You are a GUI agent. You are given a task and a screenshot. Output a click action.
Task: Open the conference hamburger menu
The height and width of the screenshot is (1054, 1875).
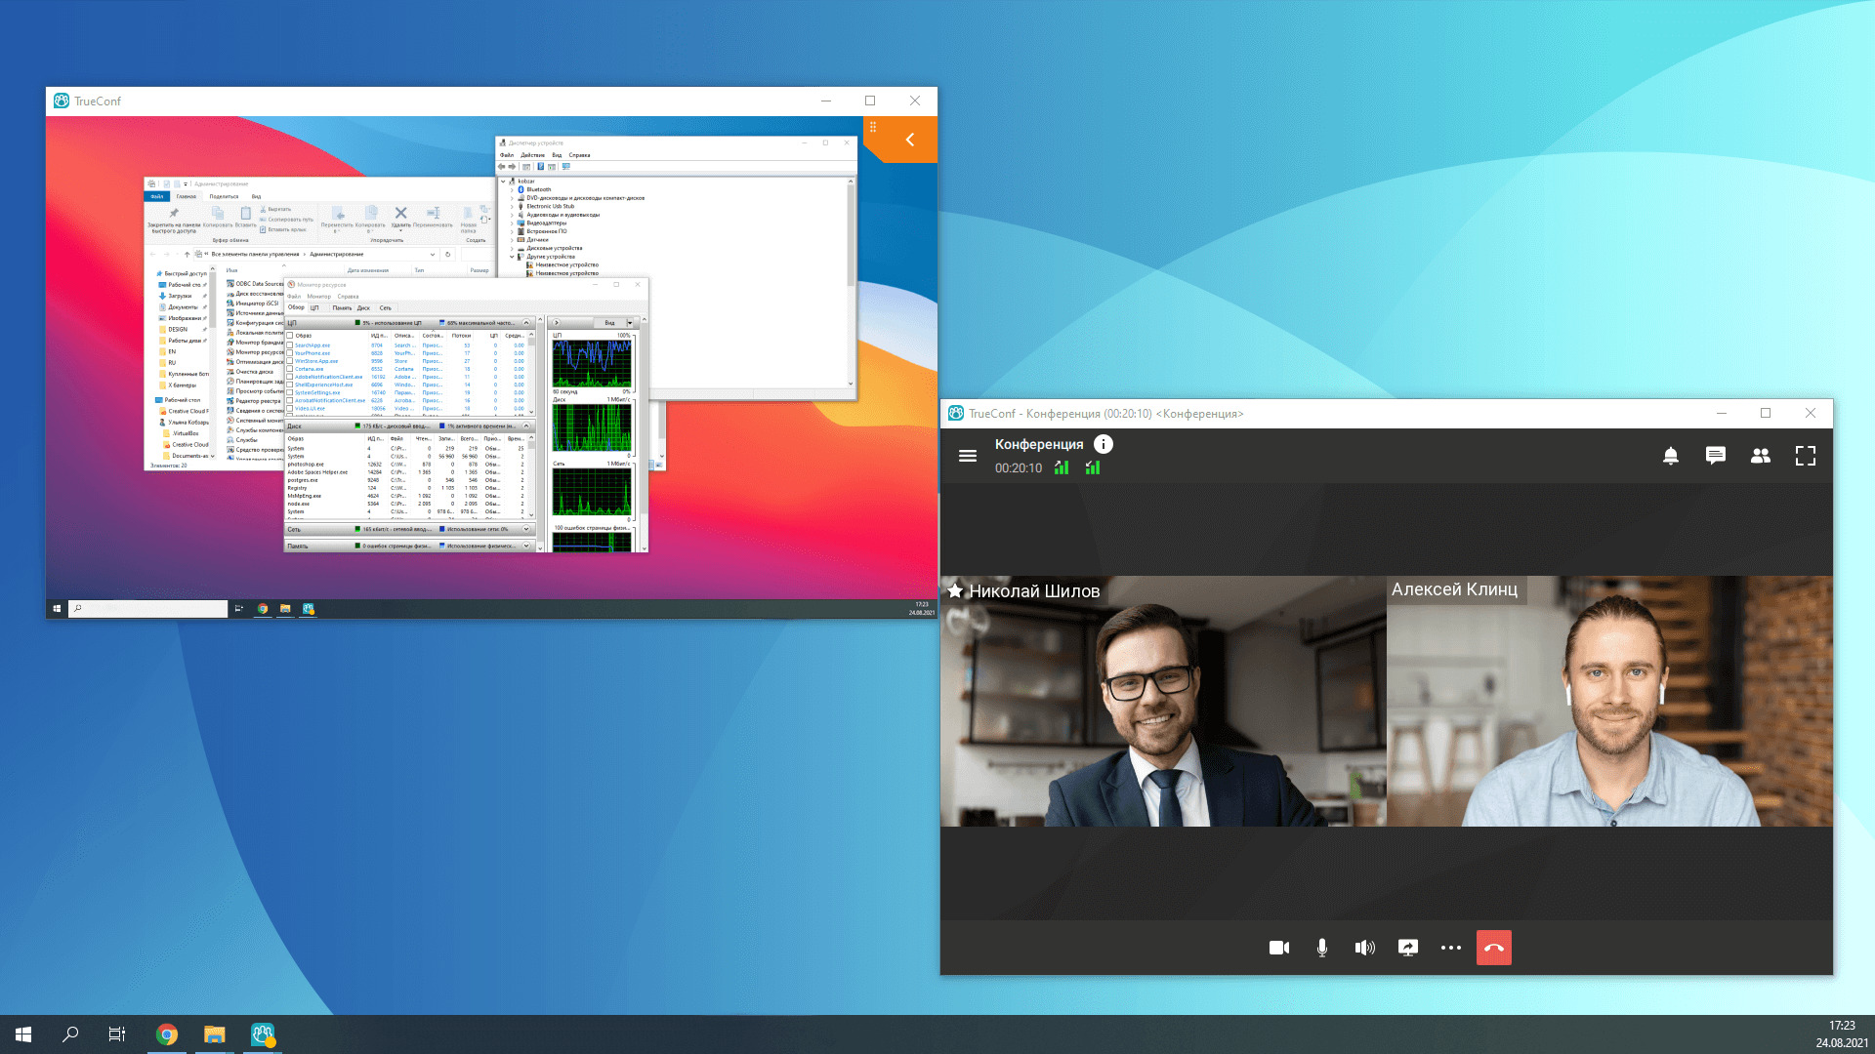(x=968, y=456)
